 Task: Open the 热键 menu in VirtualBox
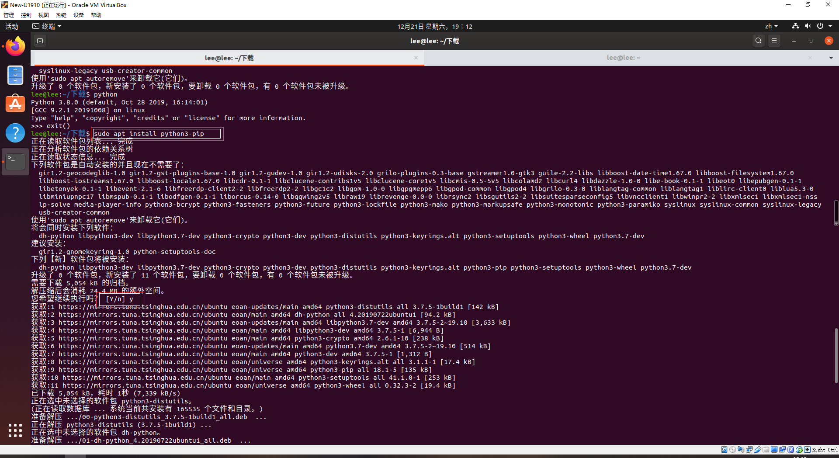point(61,15)
